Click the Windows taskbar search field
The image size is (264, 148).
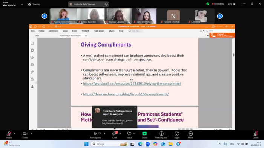(110, 144)
